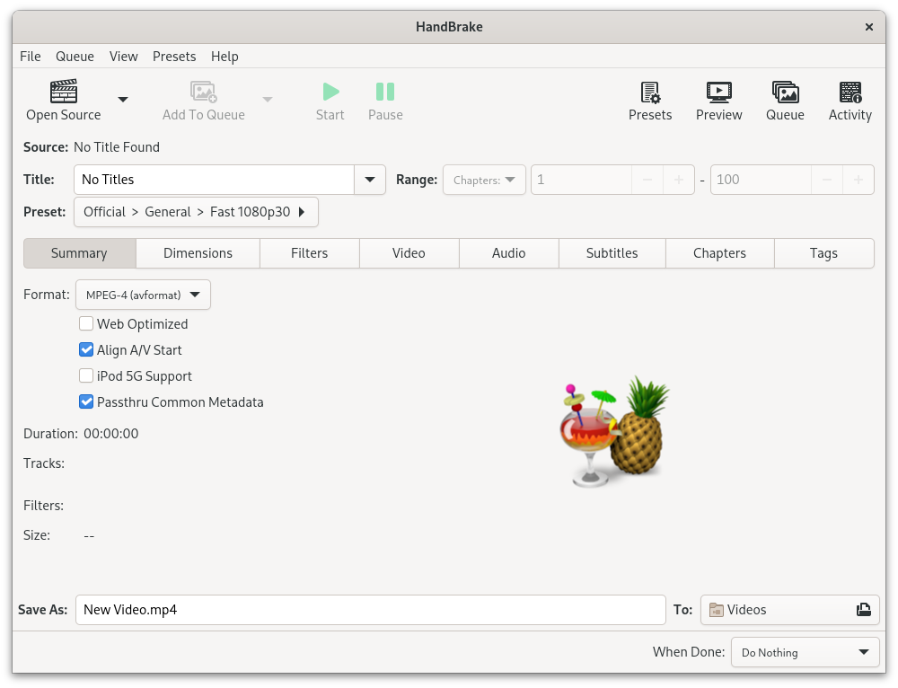Screen dimensions: 898x688
Task: Open the Preview window icon
Action: pyautogui.click(x=718, y=93)
